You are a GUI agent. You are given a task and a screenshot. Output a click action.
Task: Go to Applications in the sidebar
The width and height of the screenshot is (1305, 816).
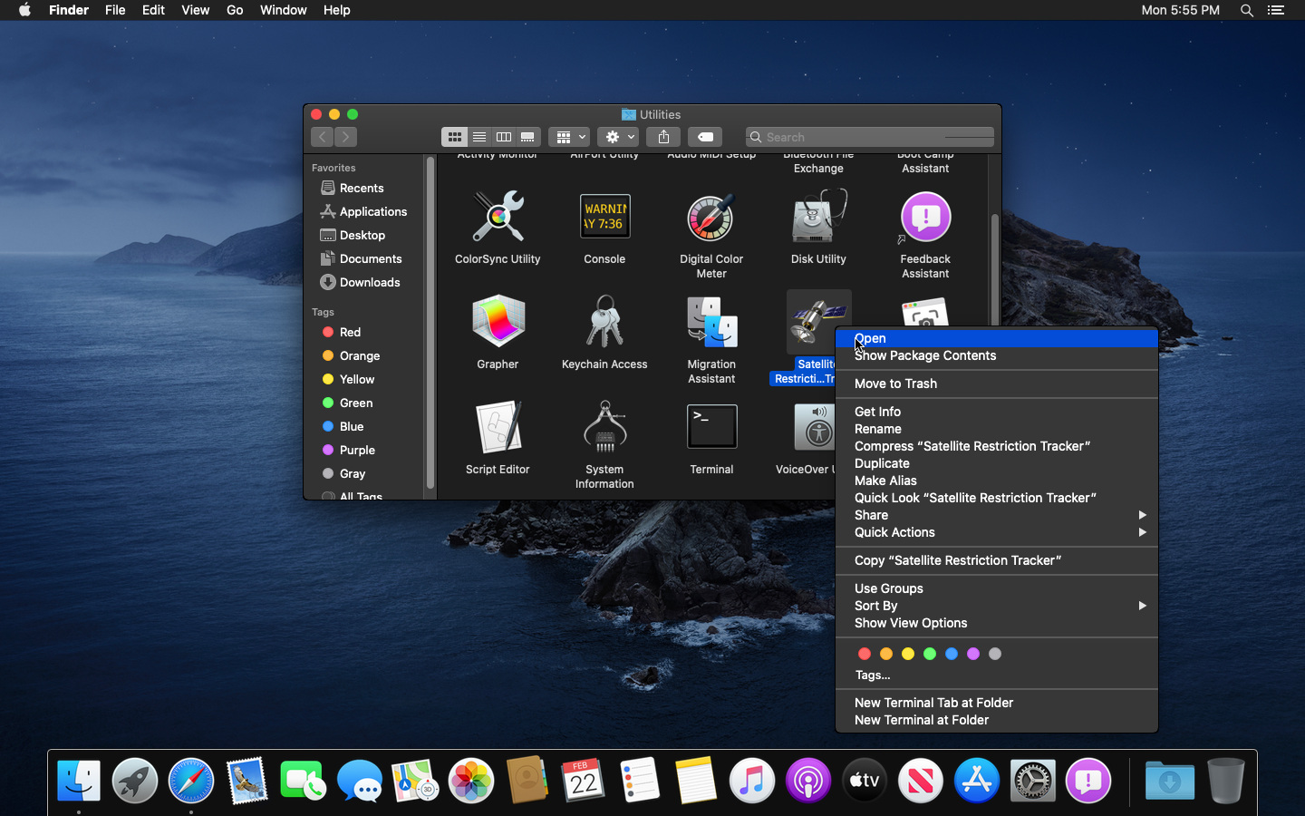(x=372, y=211)
